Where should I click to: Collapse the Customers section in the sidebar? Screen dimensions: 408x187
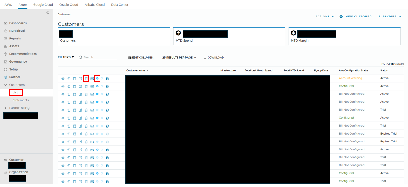6,85
